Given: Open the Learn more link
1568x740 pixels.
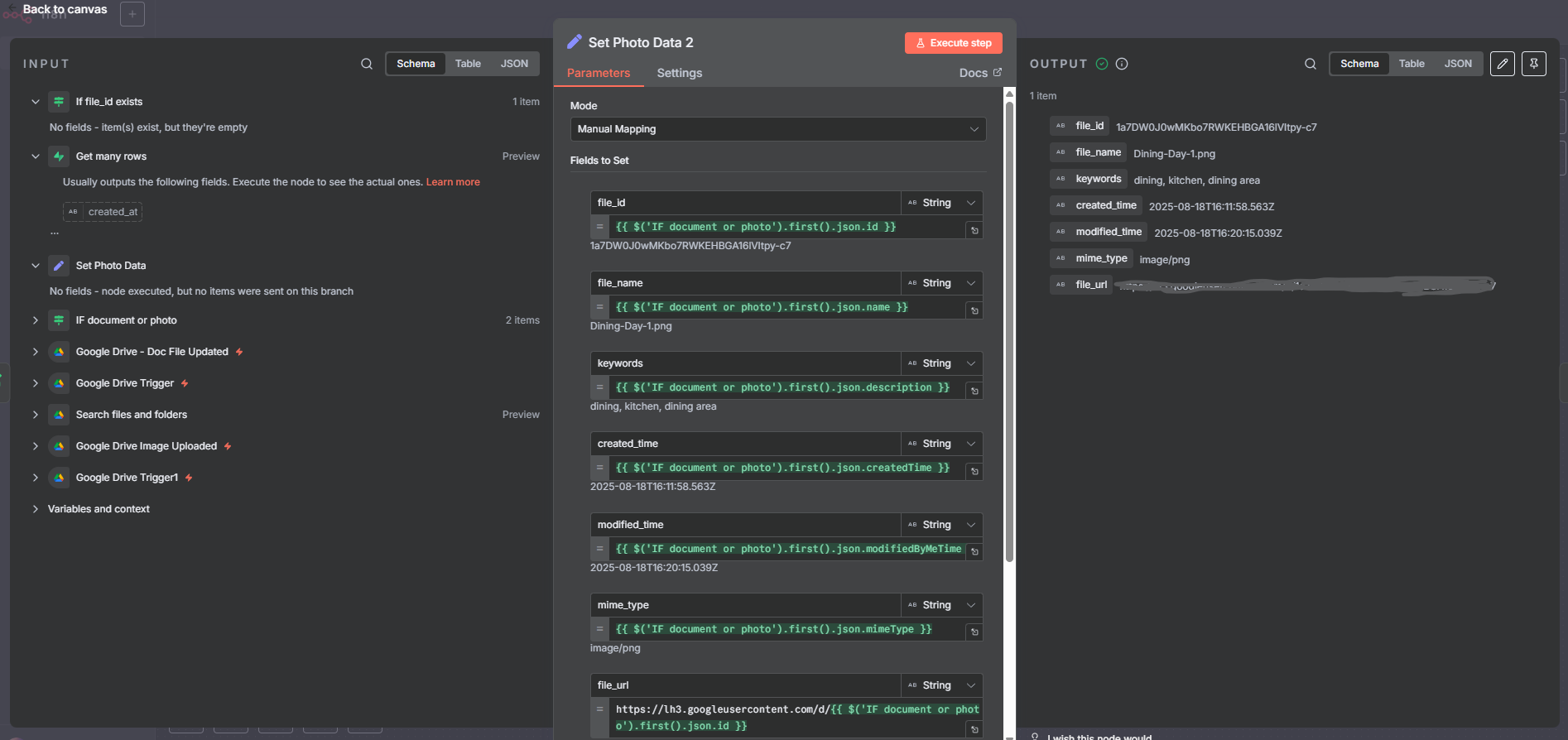Looking at the screenshot, I should (x=453, y=182).
